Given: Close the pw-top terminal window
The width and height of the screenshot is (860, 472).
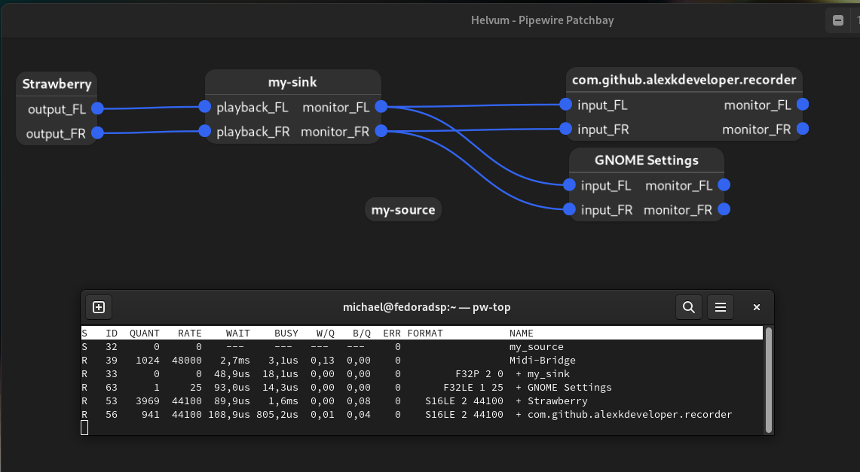Looking at the screenshot, I should (756, 307).
